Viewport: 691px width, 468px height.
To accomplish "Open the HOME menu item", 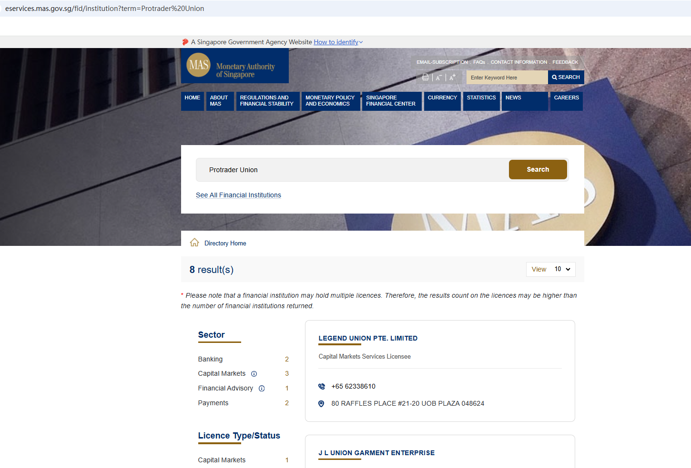I will 193,101.
